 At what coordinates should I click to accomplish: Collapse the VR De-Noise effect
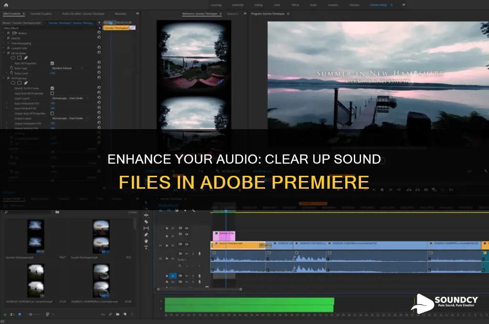coord(4,53)
